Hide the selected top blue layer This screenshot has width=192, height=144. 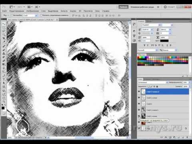[x=139, y=92]
